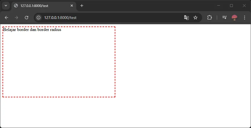
Task: View site information icon in address bar
Action: 39,18
